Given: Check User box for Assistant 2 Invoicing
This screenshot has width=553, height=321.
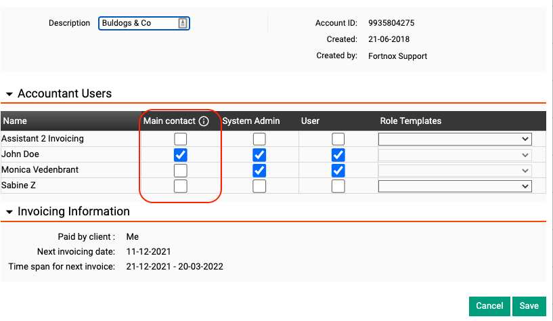Looking at the screenshot, I should [338, 139].
